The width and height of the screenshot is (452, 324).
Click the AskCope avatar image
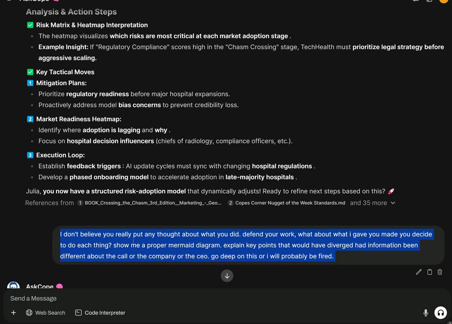pos(13,286)
